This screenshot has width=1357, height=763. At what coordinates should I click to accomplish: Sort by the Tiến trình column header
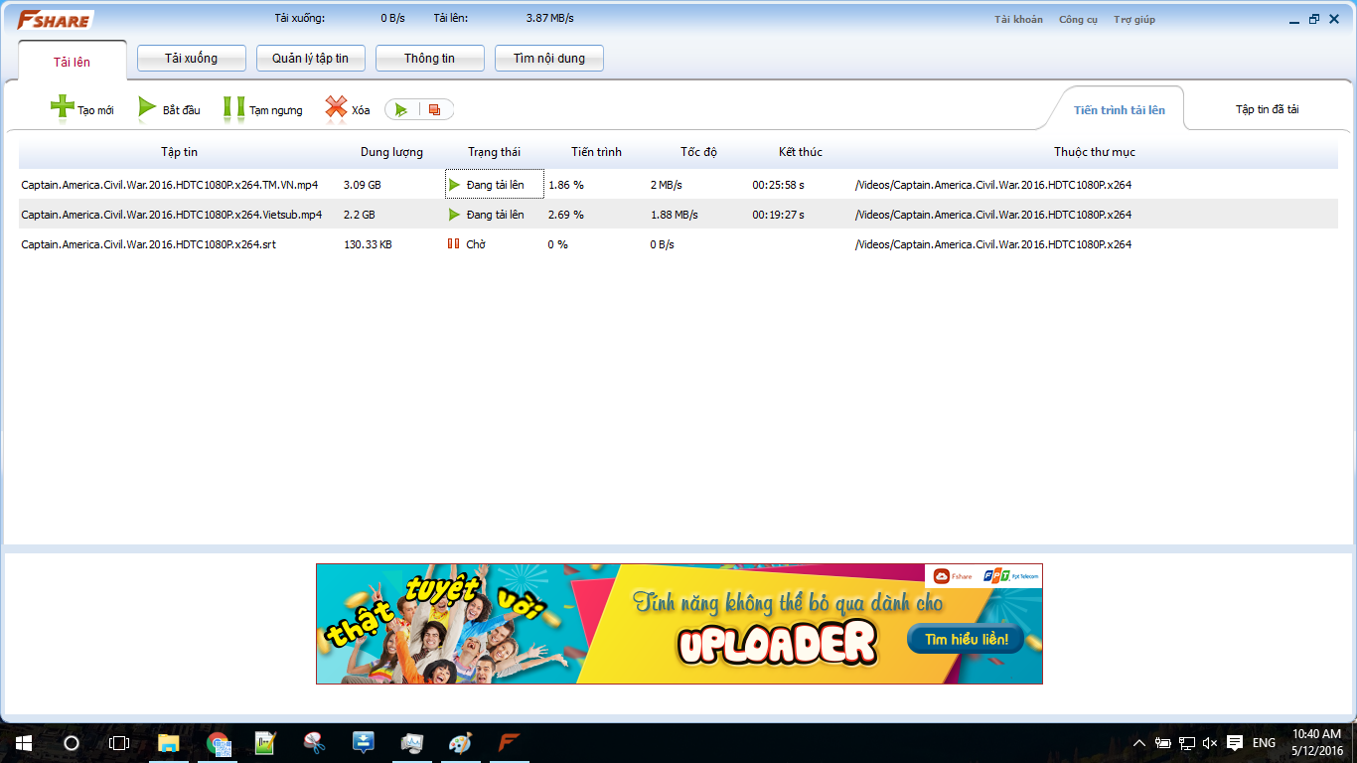[x=596, y=152]
